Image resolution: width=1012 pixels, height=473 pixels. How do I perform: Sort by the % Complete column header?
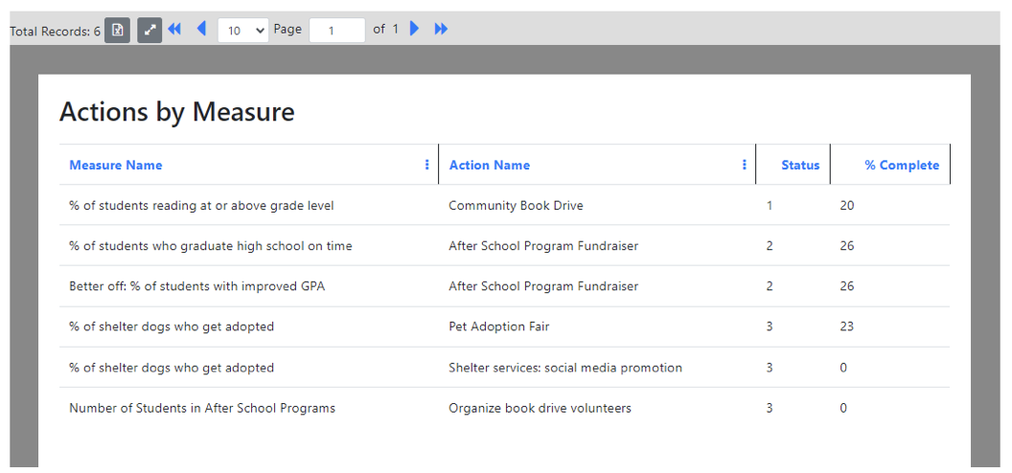pos(901,166)
